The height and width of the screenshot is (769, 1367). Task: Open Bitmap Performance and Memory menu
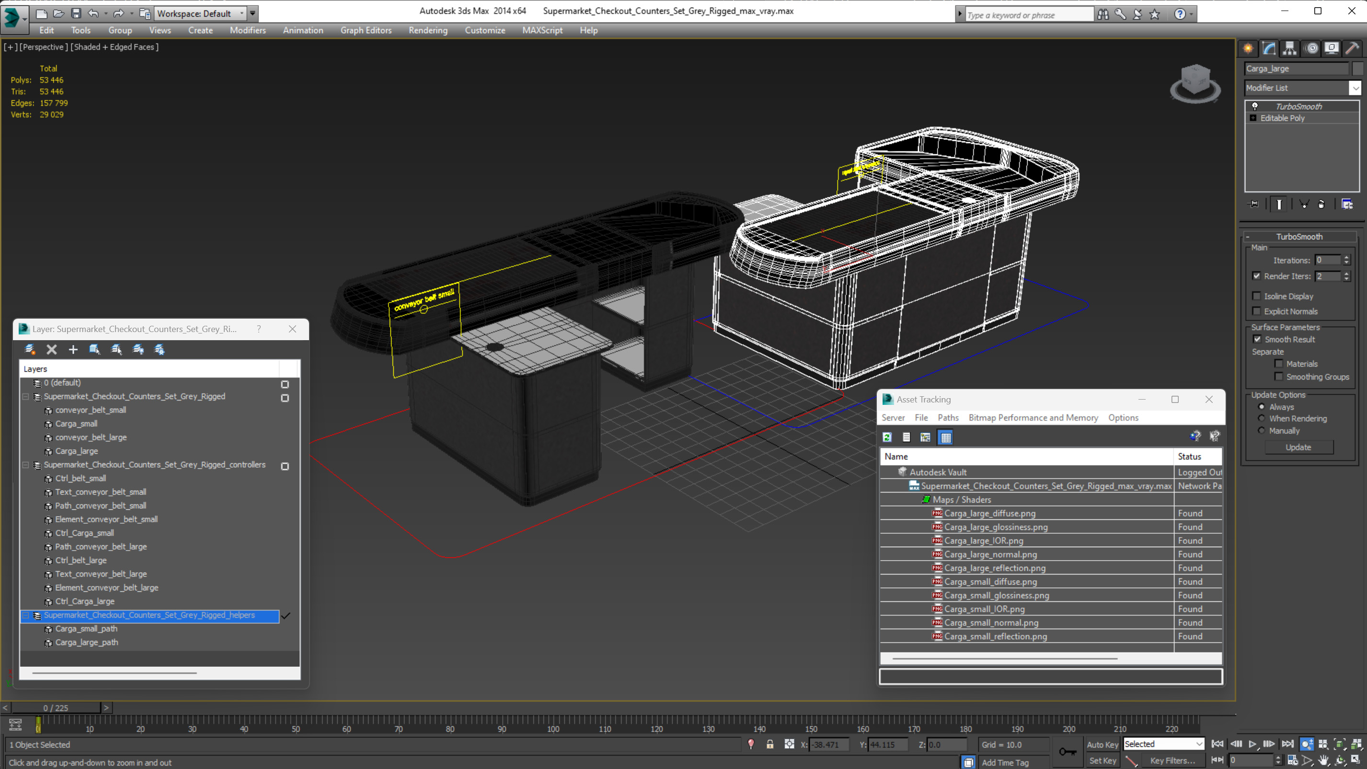pyautogui.click(x=1033, y=418)
